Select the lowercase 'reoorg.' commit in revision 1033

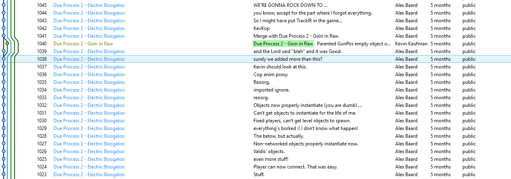click(261, 98)
